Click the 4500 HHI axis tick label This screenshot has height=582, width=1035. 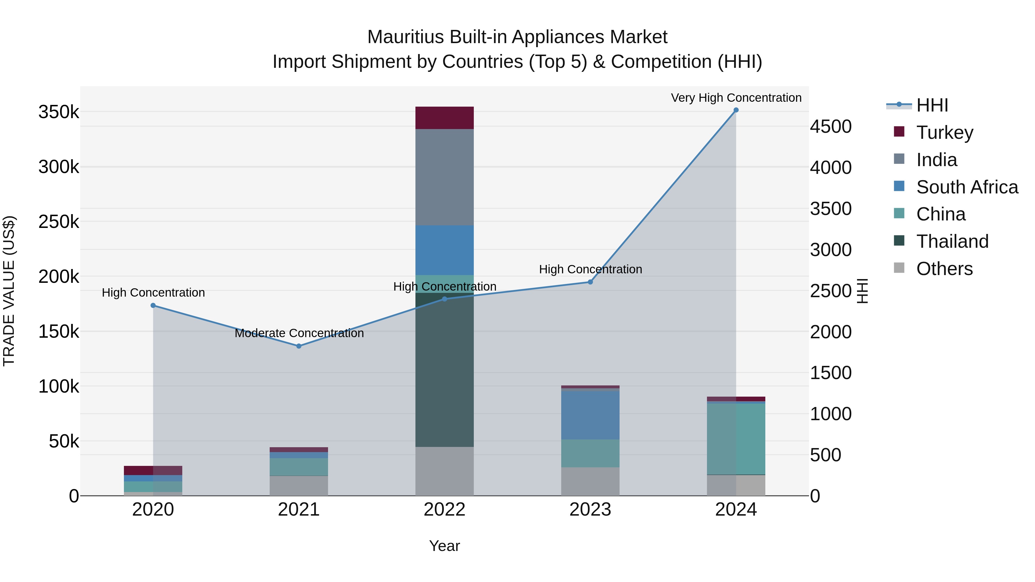(831, 126)
